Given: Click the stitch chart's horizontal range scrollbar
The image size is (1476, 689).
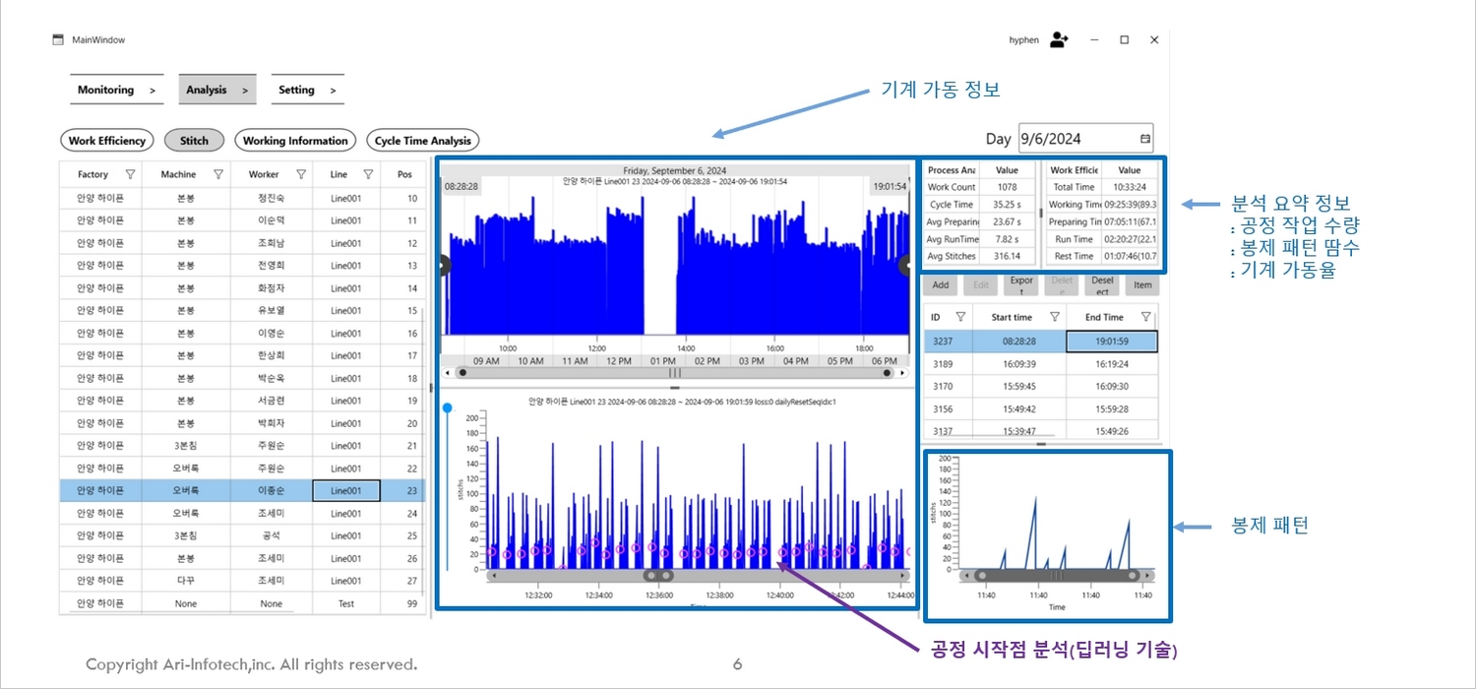Looking at the screenshot, I should click(697, 576).
